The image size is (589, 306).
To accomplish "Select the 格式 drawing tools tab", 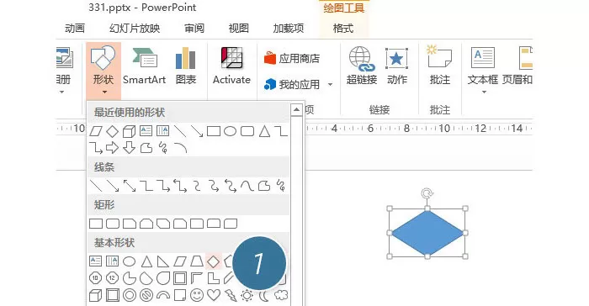I will pos(343,29).
